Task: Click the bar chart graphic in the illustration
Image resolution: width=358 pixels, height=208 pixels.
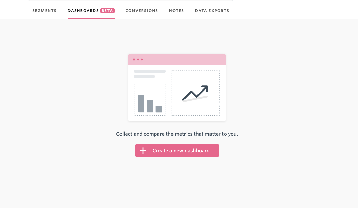Action: (150, 103)
